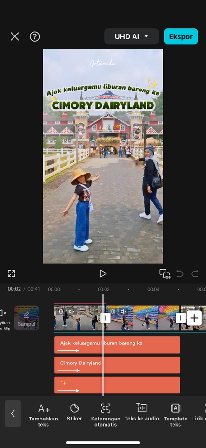Open Keterangan otomatis captions tool
The width and height of the screenshot is (206, 448).
106,415
